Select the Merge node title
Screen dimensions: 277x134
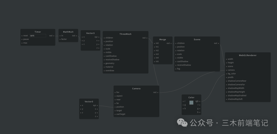[163, 39]
